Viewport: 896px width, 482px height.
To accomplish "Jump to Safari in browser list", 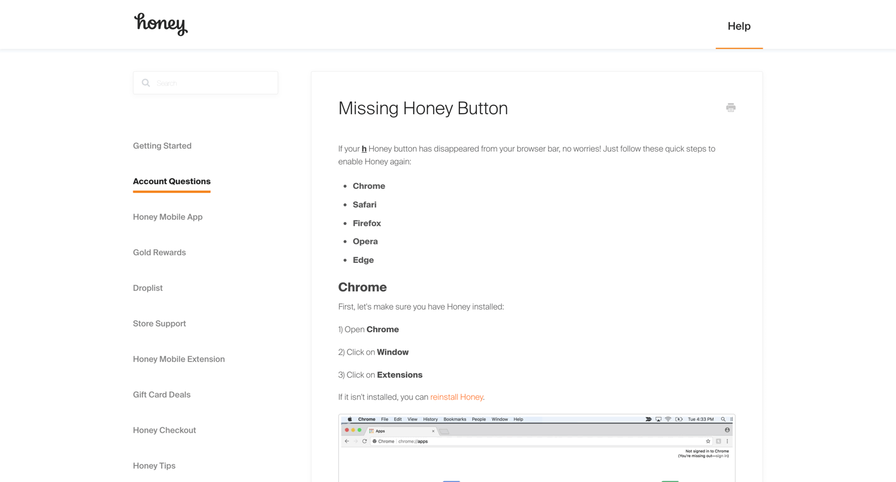I will [364, 204].
